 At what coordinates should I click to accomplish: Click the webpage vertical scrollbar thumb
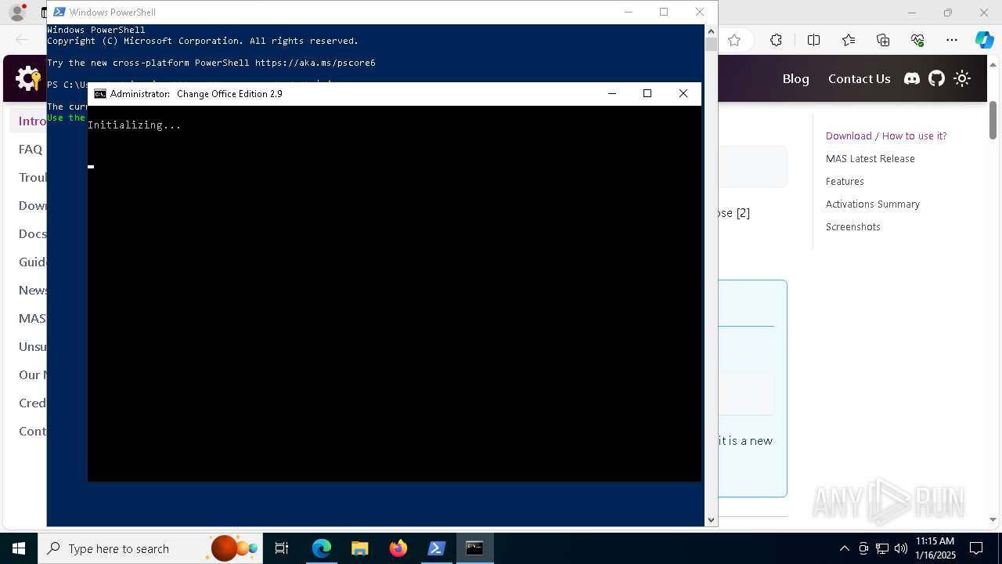click(x=993, y=121)
